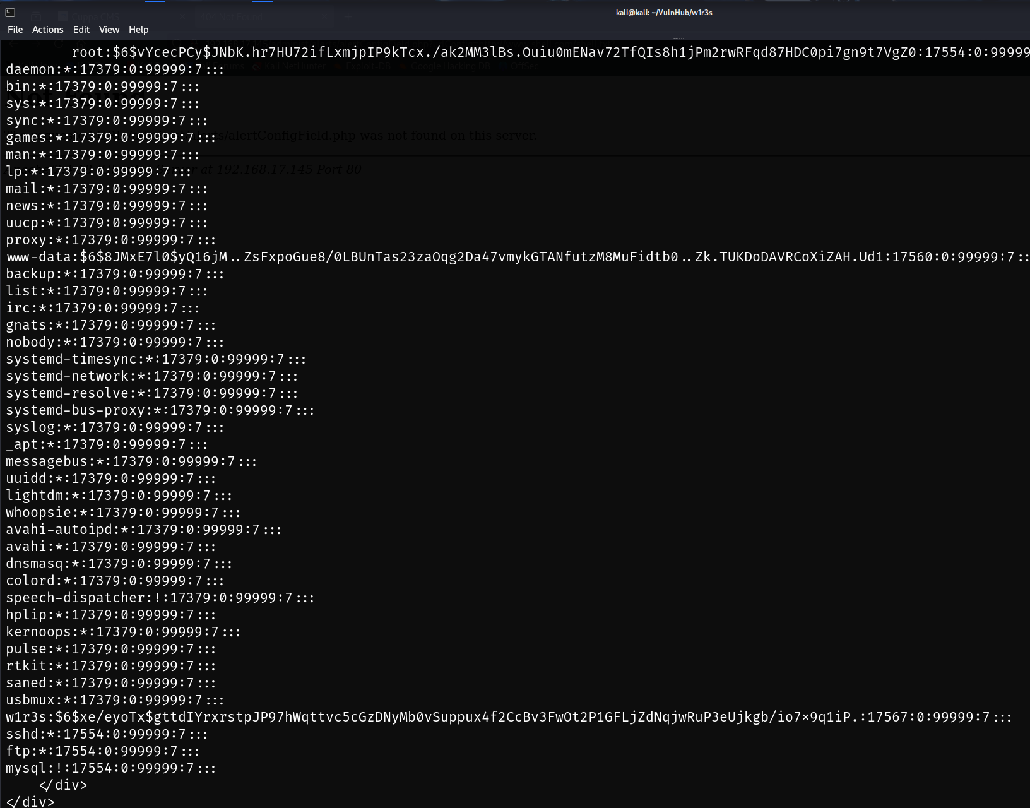Click the avahi-autoipd entry line

143,530
